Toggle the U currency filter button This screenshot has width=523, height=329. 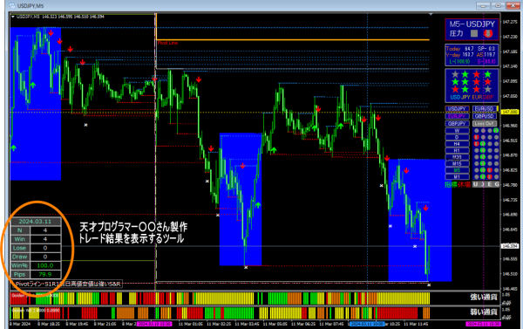coord(475,184)
